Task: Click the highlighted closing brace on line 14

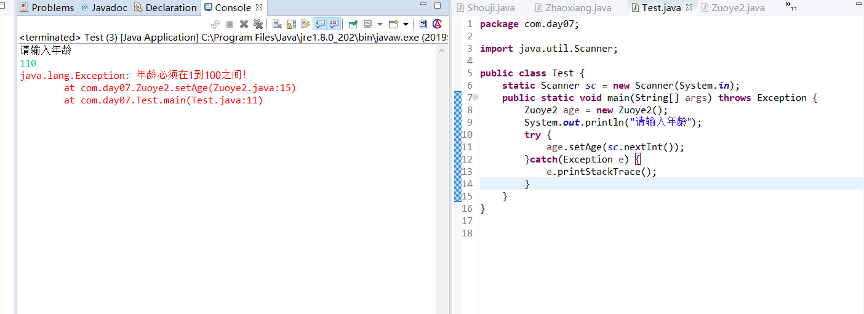Action: coord(527,184)
